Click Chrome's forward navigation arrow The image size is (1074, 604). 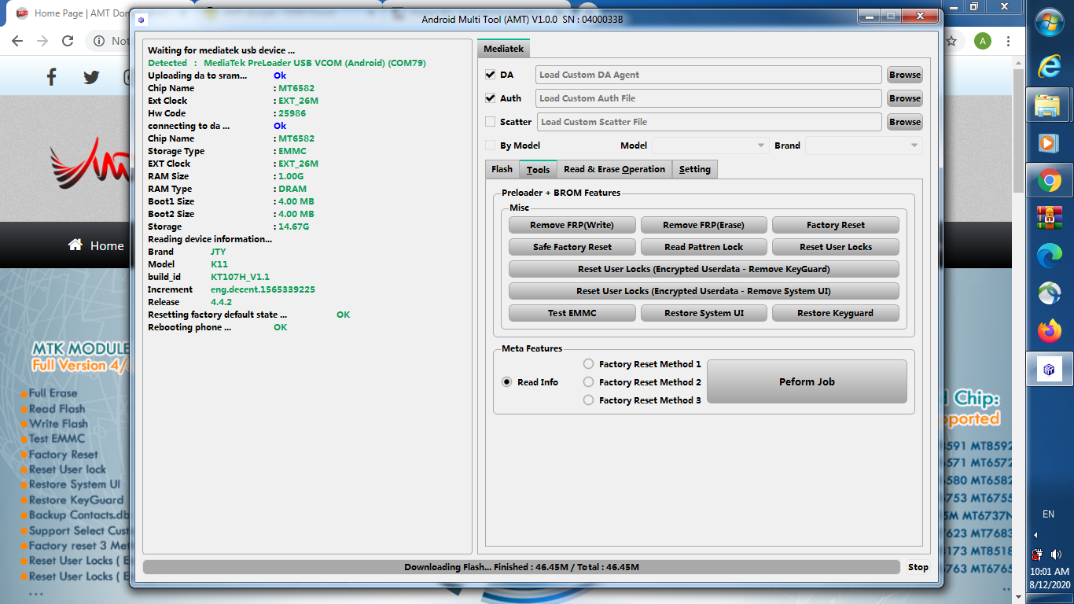pyautogui.click(x=42, y=41)
